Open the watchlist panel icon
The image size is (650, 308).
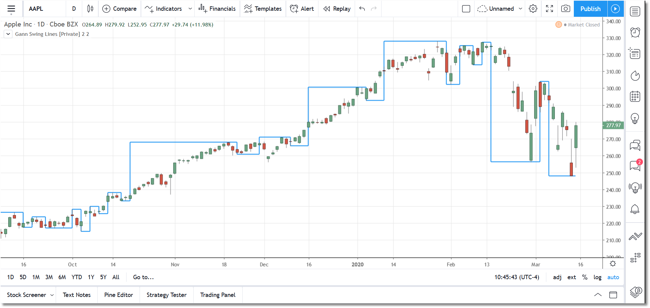click(635, 12)
